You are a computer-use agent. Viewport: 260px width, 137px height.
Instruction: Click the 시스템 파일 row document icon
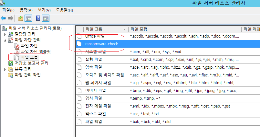[x=79, y=52]
